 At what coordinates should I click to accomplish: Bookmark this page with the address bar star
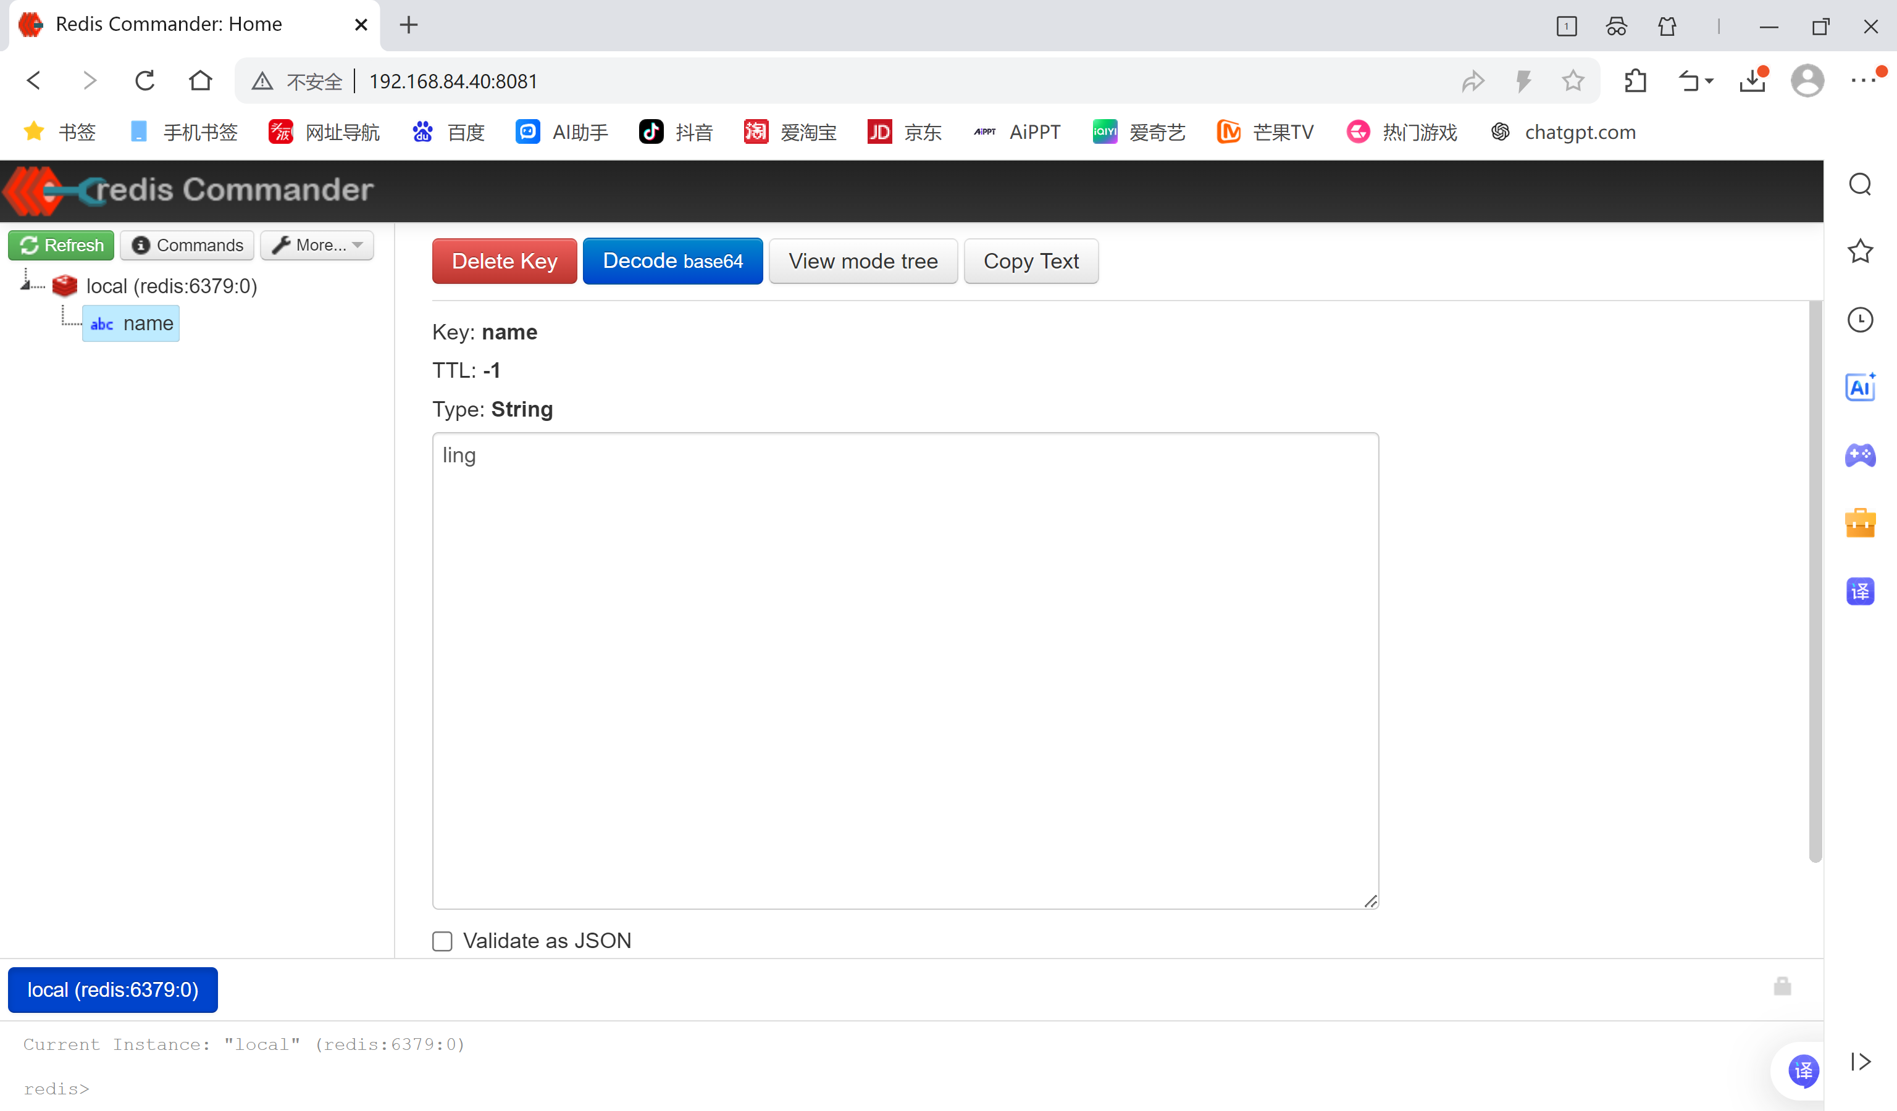pyautogui.click(x=1573, y=80)
